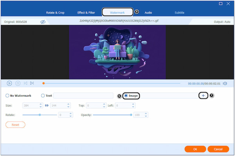Increase the Rotate degree value
This screenshot has height=156, width=235.
click(70, 114)
